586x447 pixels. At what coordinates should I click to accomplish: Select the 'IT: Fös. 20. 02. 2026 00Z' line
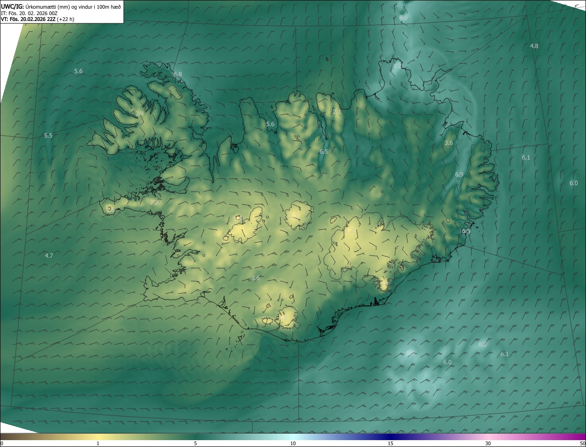click(x=30, y=13)
